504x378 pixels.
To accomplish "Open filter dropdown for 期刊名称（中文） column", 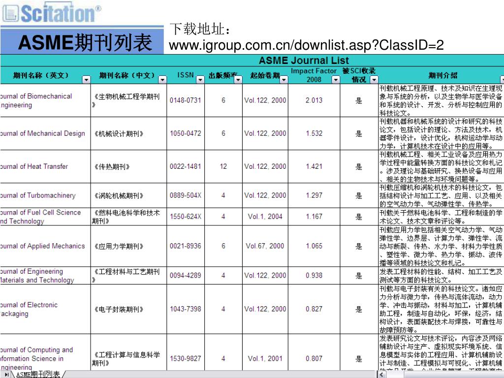I will (163, 79).
